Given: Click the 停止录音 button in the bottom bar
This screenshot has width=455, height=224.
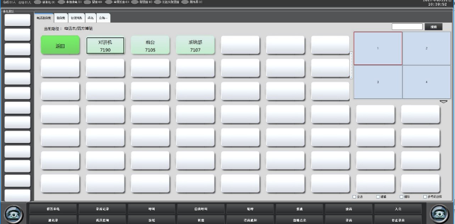Looking at the screenshot, I should coord(398,220).
